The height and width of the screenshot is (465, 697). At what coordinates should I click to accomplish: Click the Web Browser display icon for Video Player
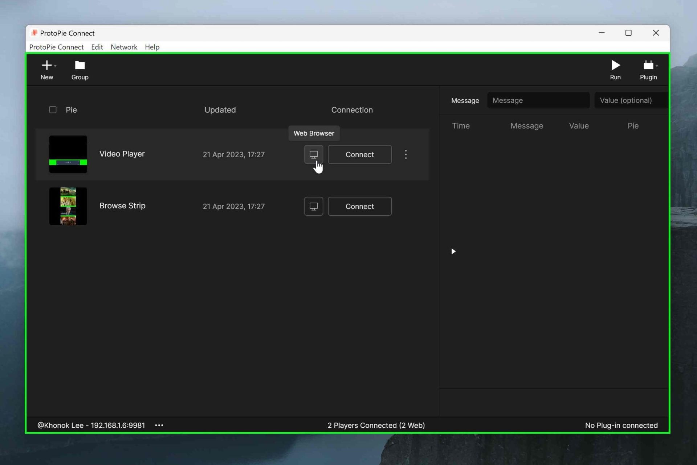tap(313, 154)
